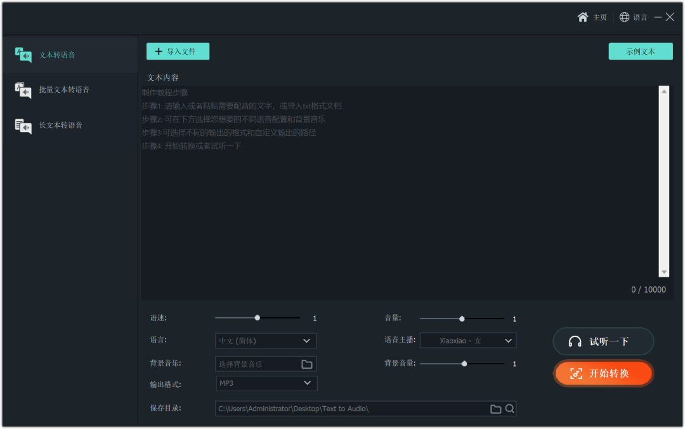The image size is (685, 429).
Task: Browse background music with folder icon
Action: tap(307, 364)
